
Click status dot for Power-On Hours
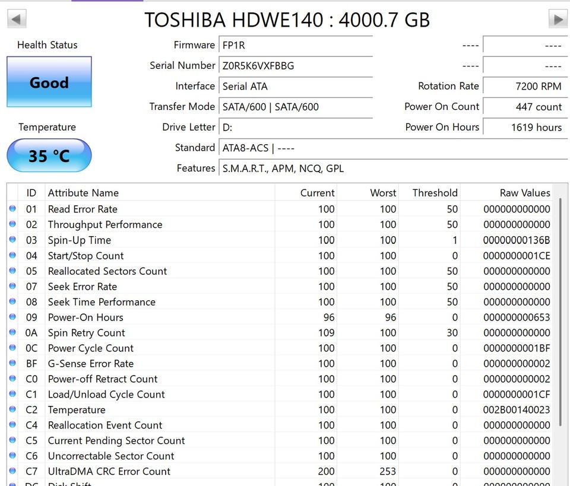point(12,317)
